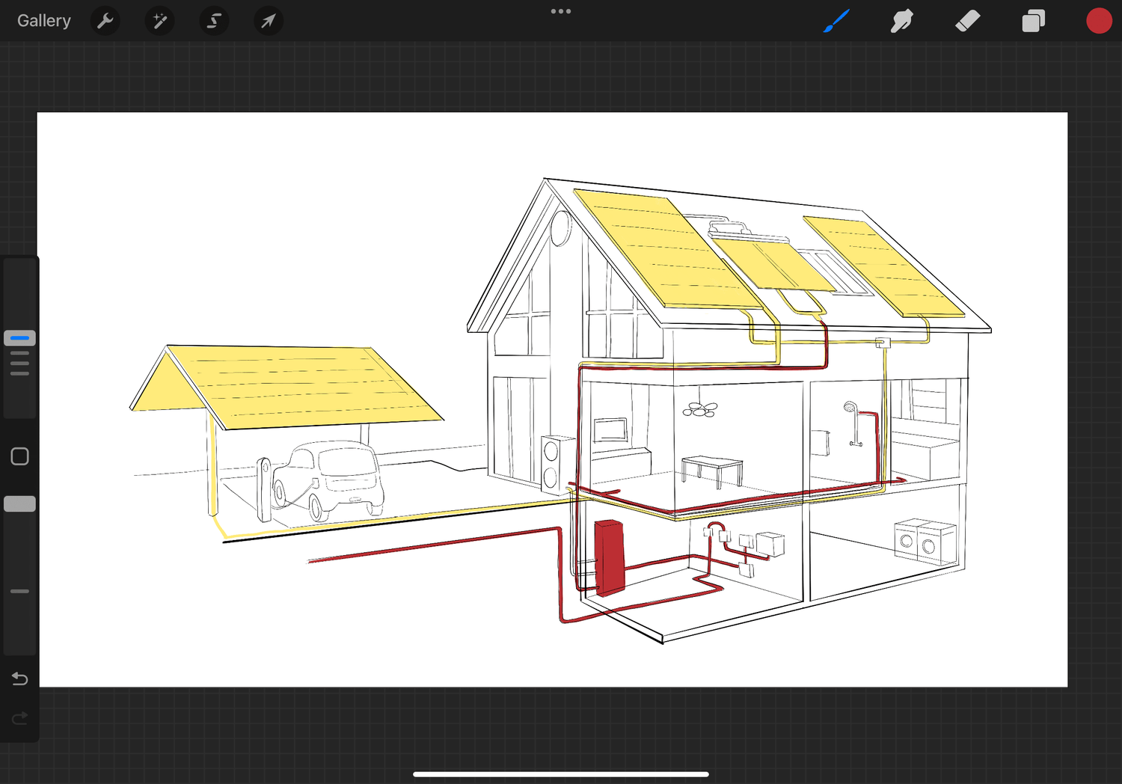This screenshot has height=784, width=1122.
Task: Activate the Selection tool
Action: [x=214, y=21]
